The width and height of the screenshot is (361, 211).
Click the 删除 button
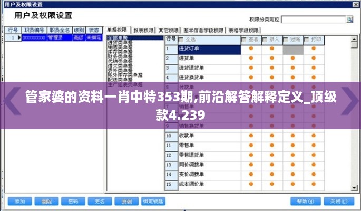tap(46, 202)
